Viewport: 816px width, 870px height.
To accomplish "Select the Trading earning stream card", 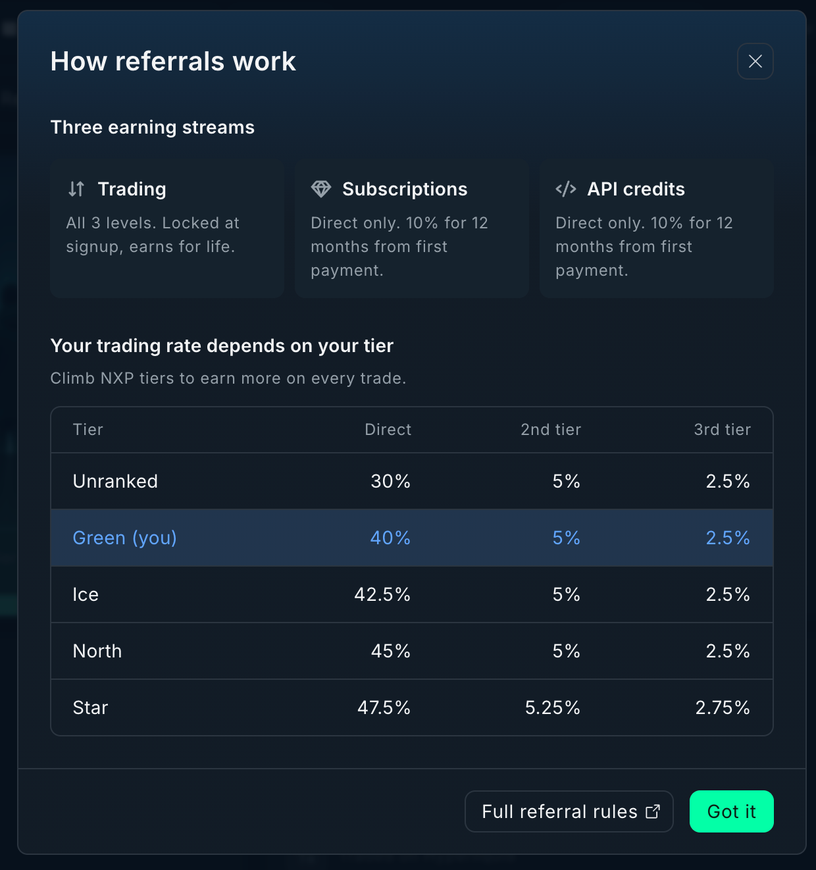I will pyautogui.click(x=167, y=228).
